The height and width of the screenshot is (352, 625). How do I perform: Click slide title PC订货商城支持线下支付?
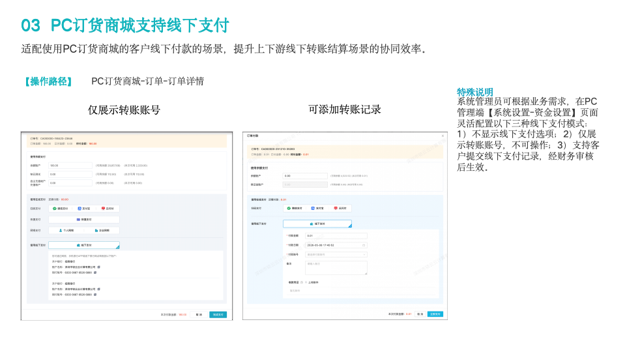click(140, 25)
